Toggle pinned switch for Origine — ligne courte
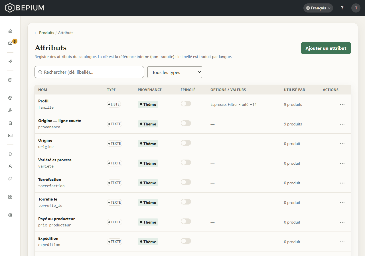This screenshot has width=365, height=256. pyautogui.click(x=186, y=123)
